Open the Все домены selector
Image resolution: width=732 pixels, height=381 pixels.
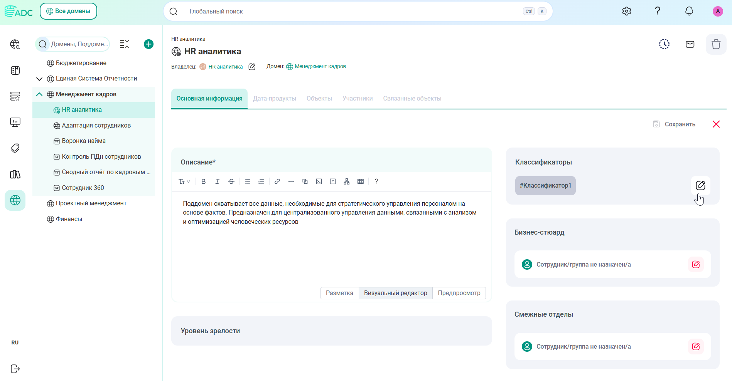pos(68,11)
